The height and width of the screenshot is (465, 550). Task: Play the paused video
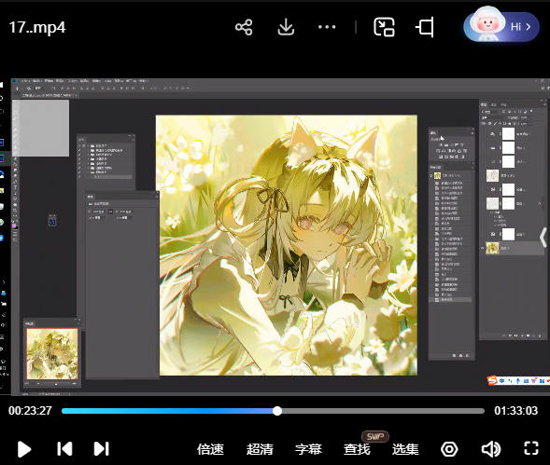click(x=24, y=449)
